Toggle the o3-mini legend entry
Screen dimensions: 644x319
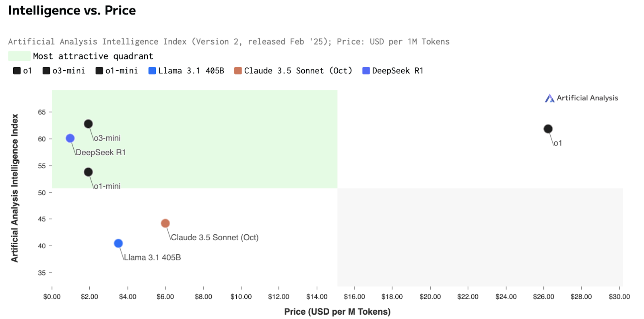(x=64, y=71)
